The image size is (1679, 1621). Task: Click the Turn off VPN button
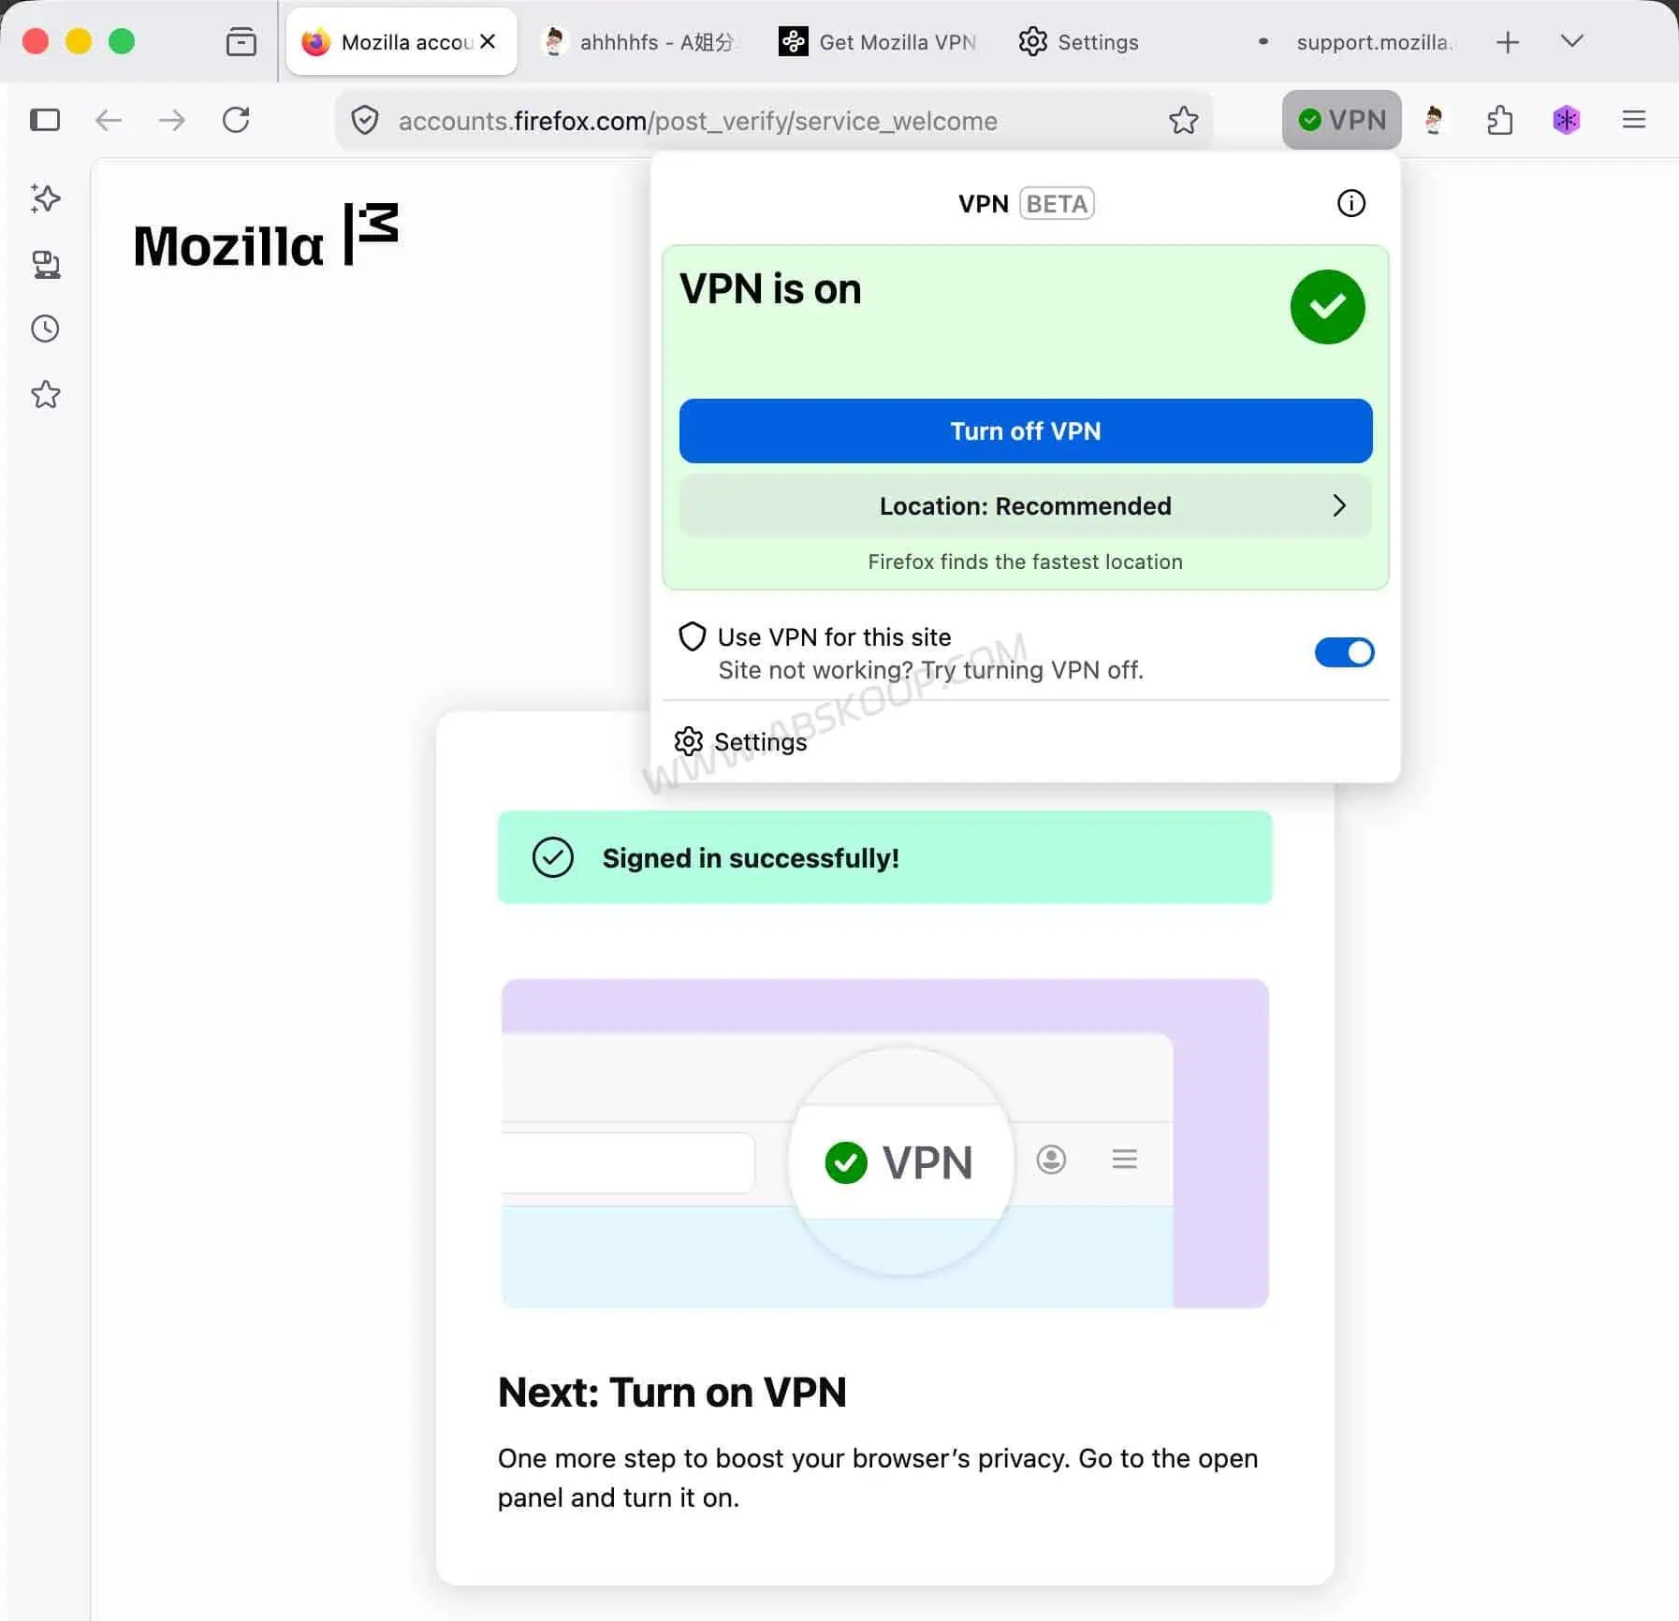coord(1026,431)
